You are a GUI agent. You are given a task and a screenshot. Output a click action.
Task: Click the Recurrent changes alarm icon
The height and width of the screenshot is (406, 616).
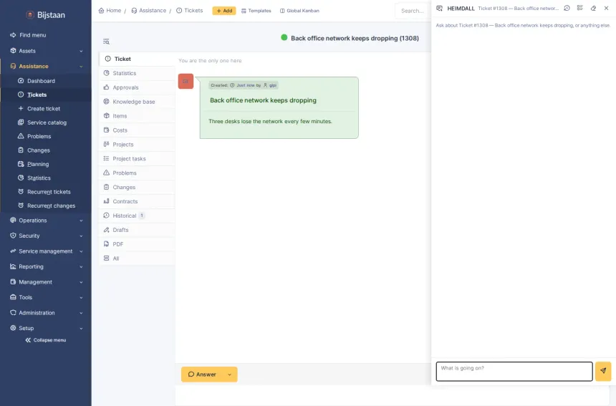point(21,206)
